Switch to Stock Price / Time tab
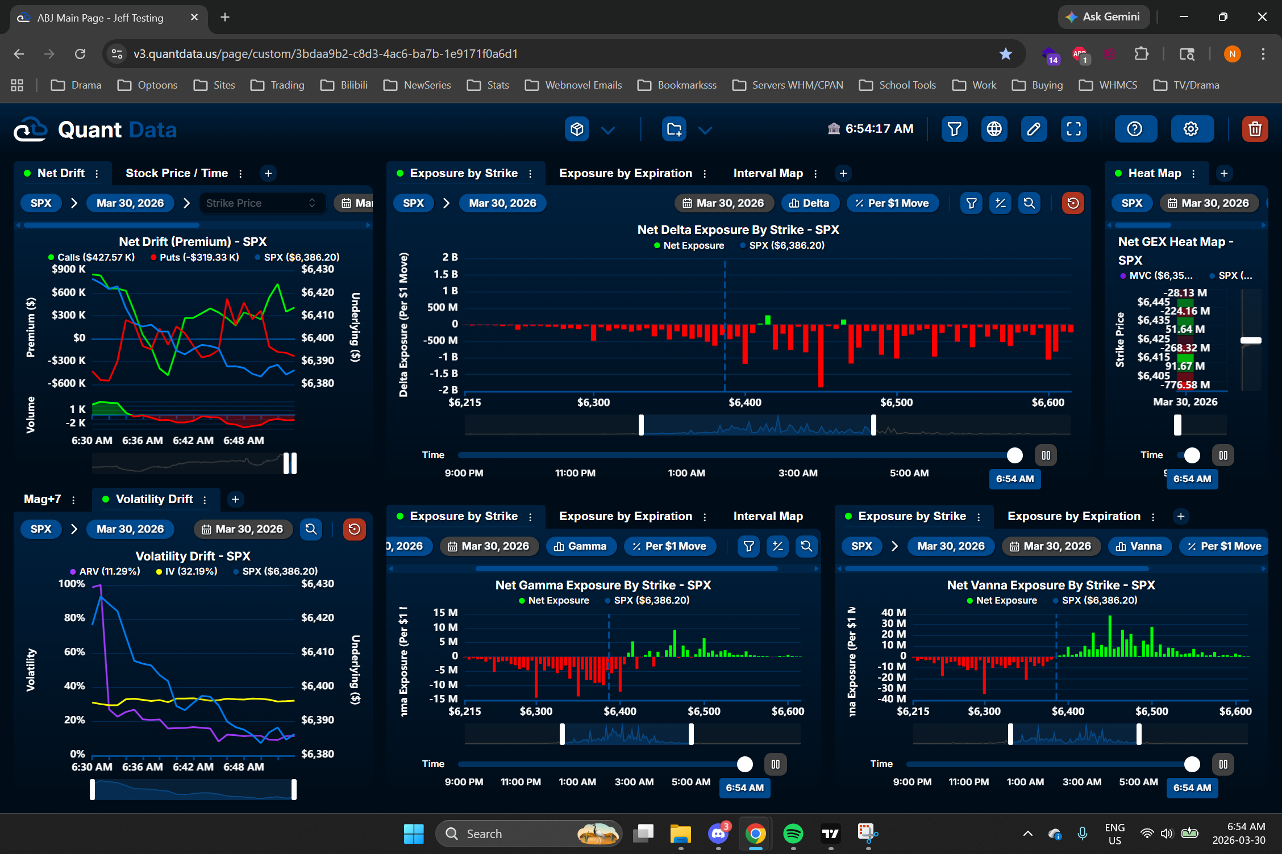 (176, 173)
